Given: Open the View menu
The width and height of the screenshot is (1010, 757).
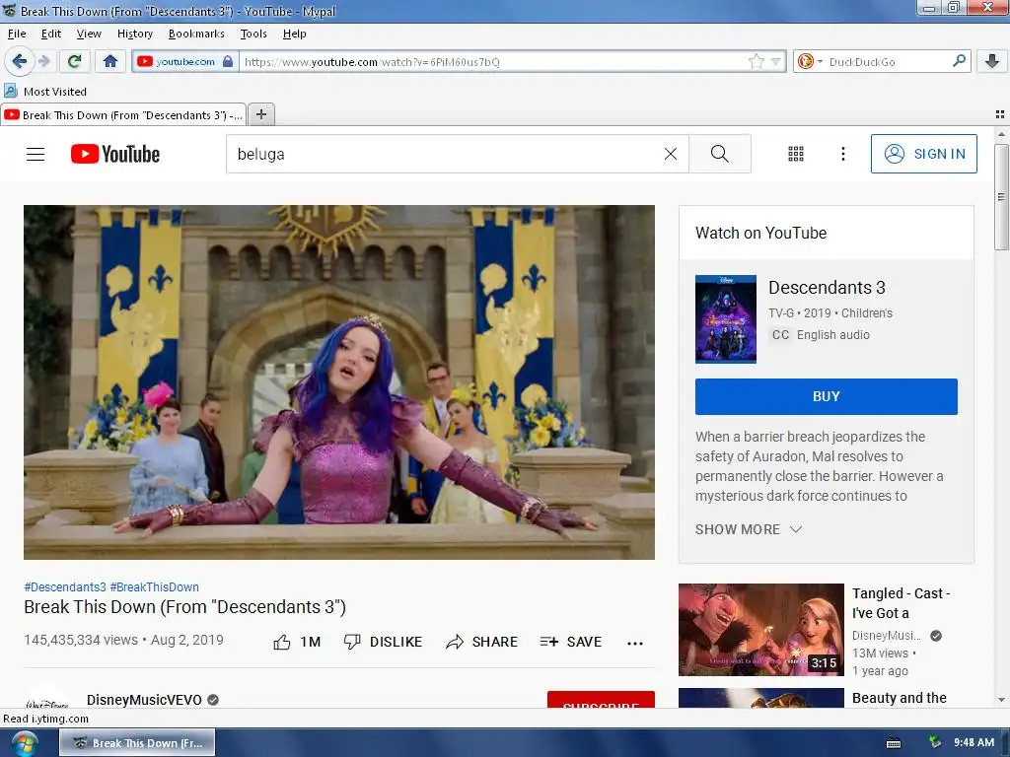Looking at the screenshot, I should click(89, 34).
